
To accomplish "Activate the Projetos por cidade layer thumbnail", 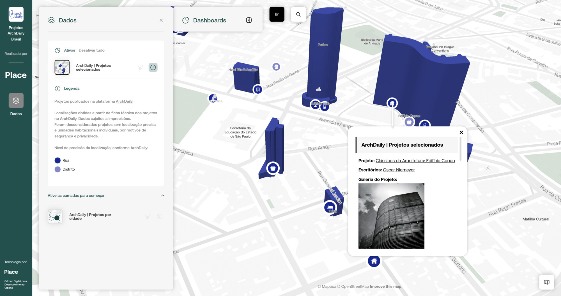I will pos(55,216).
